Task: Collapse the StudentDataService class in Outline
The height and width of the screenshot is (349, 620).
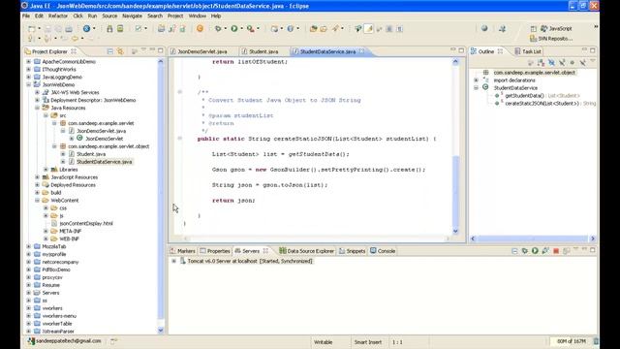Action: pyautogui.click(x=476, y=88)
